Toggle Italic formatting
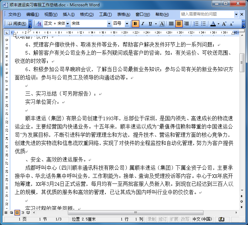 pyautogui.click(x=143, y=24)
